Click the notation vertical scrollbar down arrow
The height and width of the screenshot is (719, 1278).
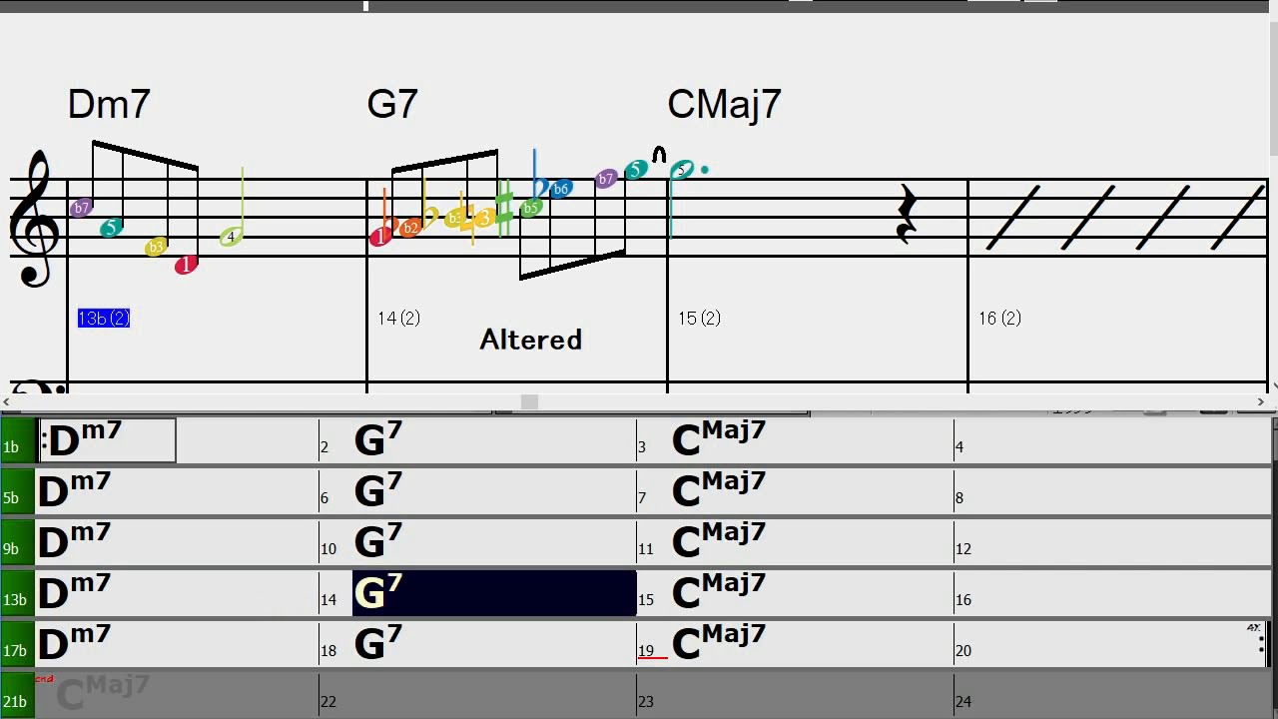tap(1273, 385)
